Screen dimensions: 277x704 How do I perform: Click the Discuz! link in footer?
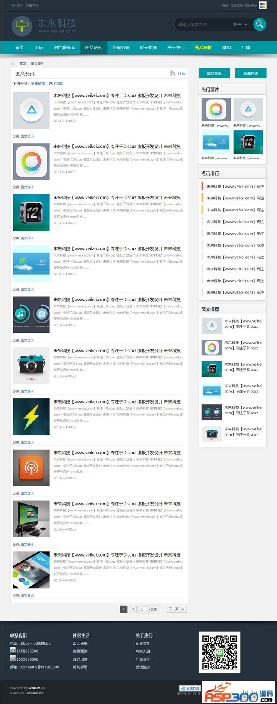tap(35, 688)
